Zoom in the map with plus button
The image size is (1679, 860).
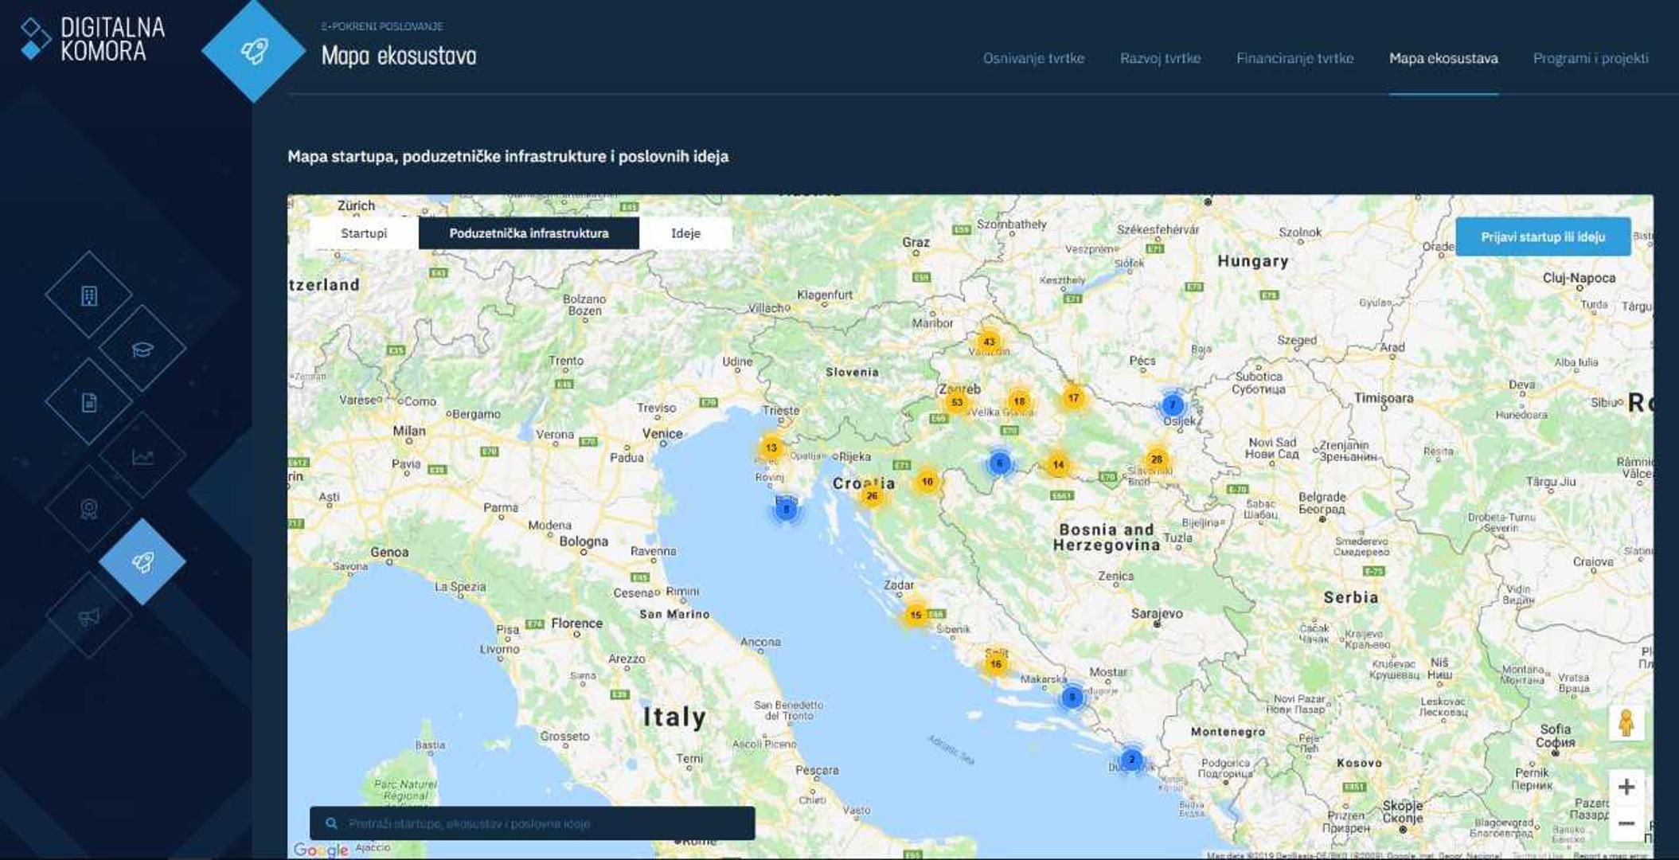pos(1626,787)
